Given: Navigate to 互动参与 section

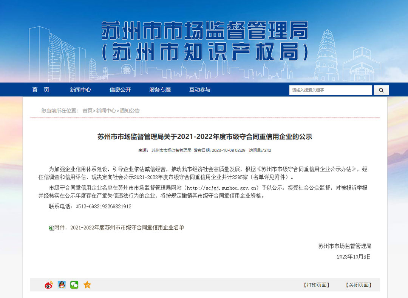Looking at the screenshot, I should tap(200, 90).
